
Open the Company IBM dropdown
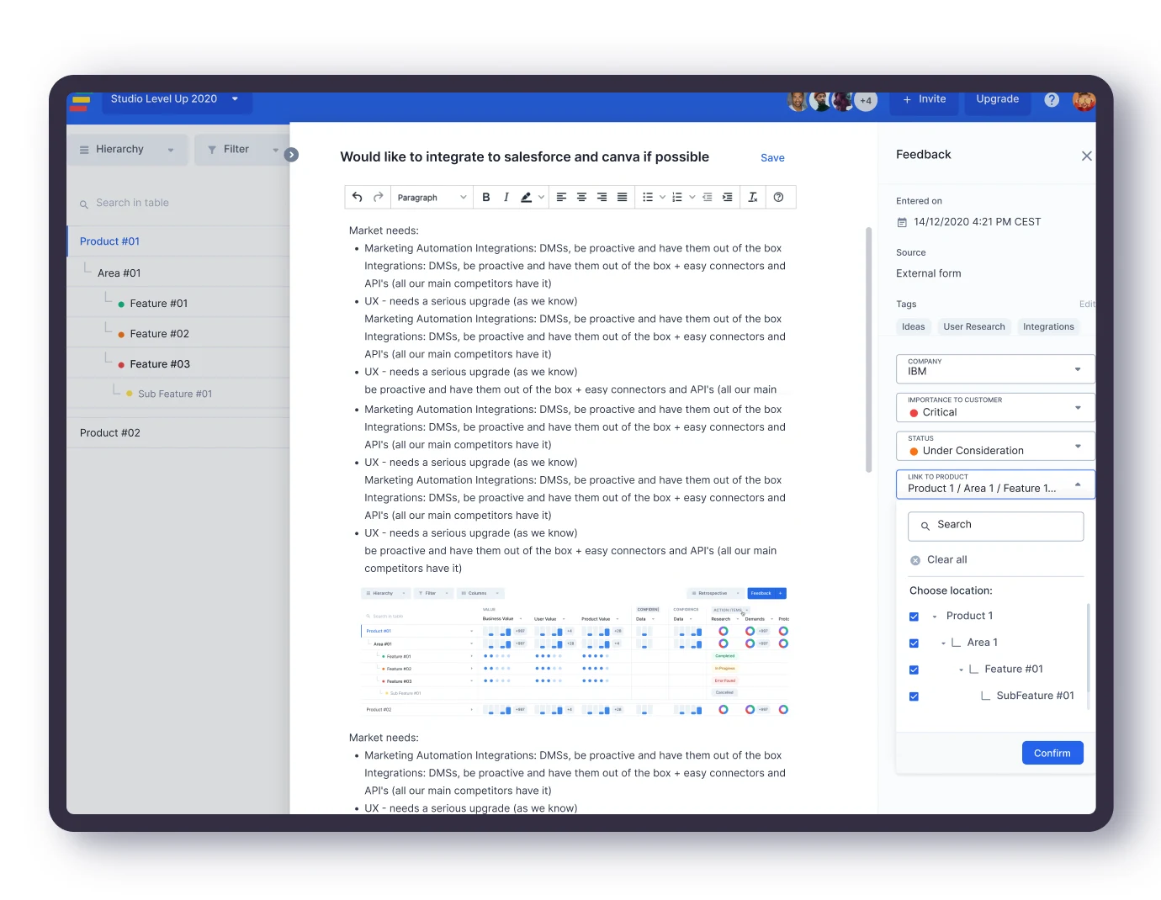click(995, 368)
